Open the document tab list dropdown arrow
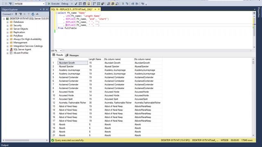This screenshot has width=262, height=147. [x=255, y=9]
